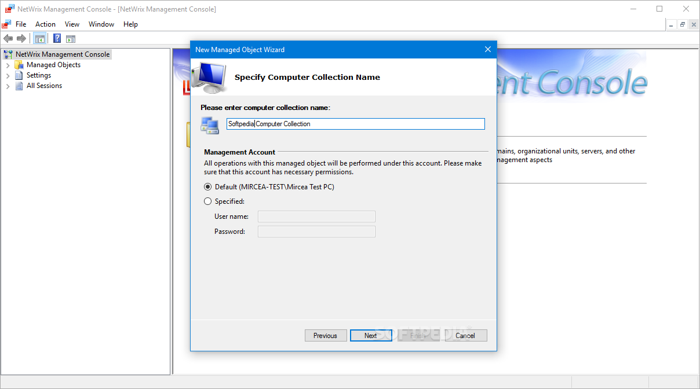Expand the Settings tree node
700x389 pixels.
pyautogui.click(x=8, y=76)
